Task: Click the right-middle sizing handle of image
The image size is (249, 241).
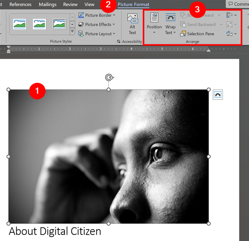Action: 209,157
